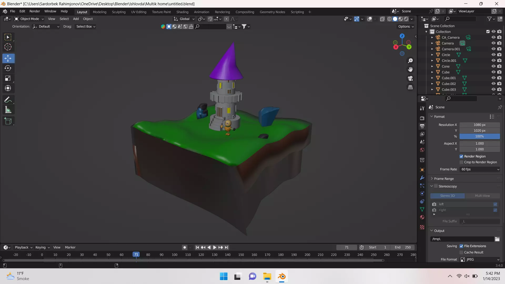The image size is (505, 284).
Task: Expand the Cube.001 tree item
Action: [432, 78]
